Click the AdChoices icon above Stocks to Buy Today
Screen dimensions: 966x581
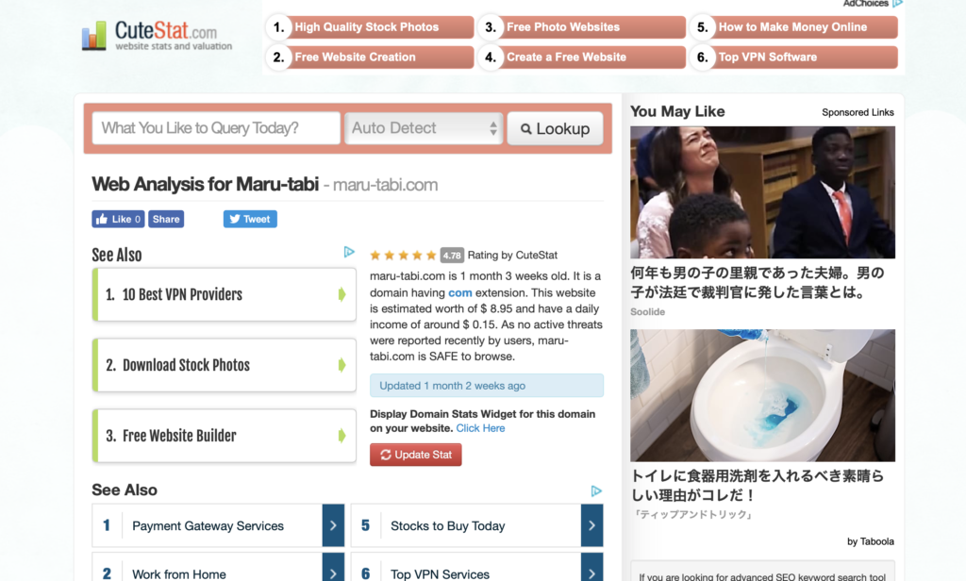tap(596, 490)
